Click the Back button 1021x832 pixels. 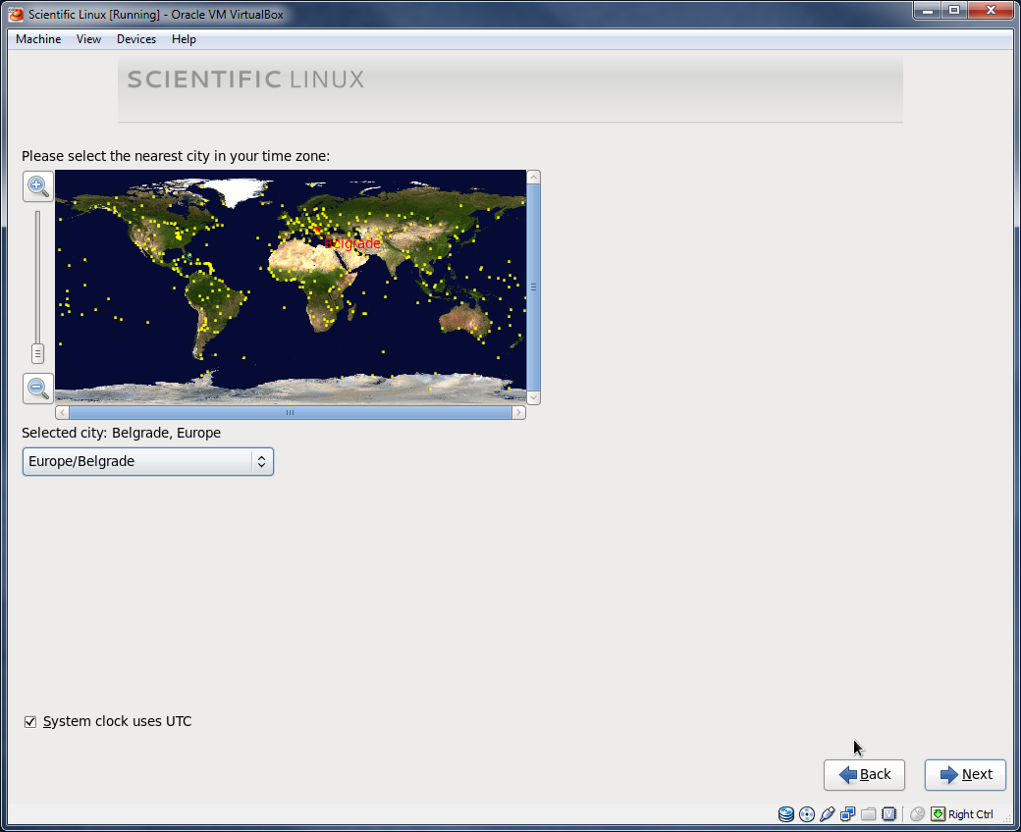864,774
